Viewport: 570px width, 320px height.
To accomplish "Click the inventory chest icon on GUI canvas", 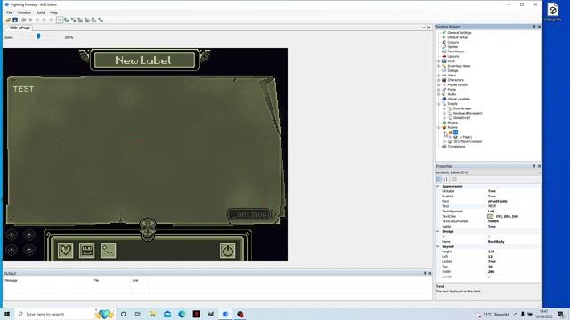I will (x=87, y=250).
